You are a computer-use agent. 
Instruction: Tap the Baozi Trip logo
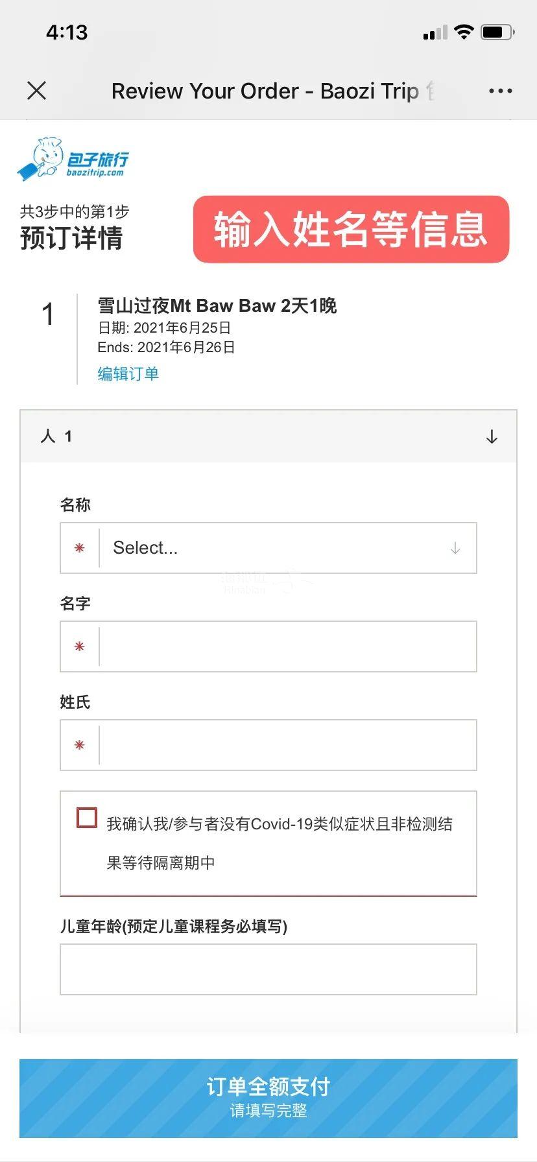[73, 159]
